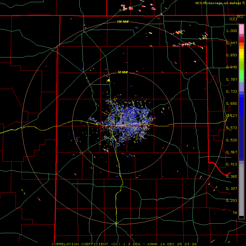Select the 1.000 scale value

pyautogui.click(x=232, y=31)
